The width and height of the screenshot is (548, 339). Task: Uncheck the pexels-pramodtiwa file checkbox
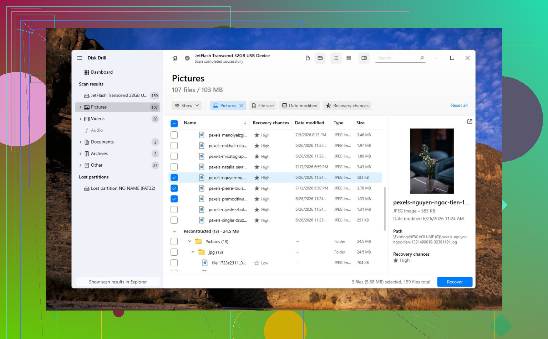pyautogui.click(x=174, y=199)
